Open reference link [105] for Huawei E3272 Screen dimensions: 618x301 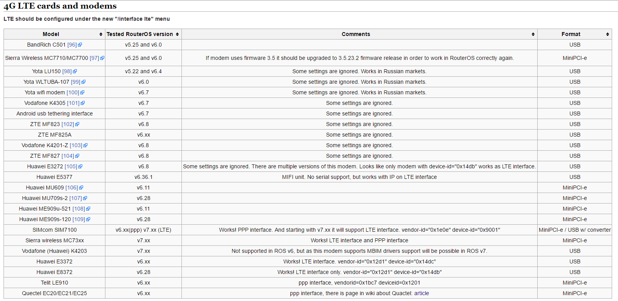(71, 166)
